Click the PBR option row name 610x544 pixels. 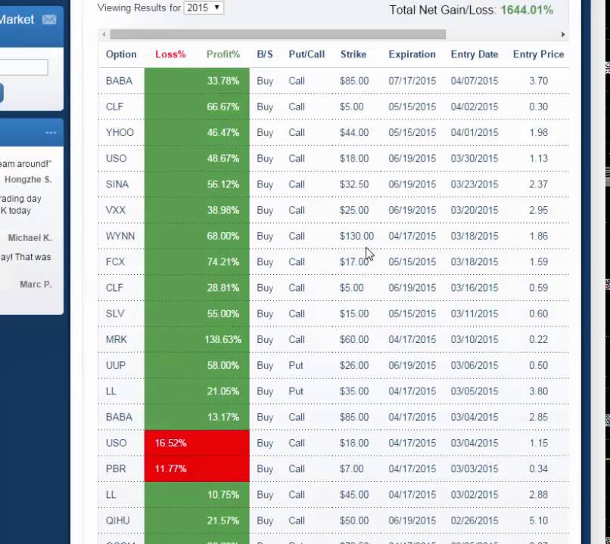[x=116, y=469]
